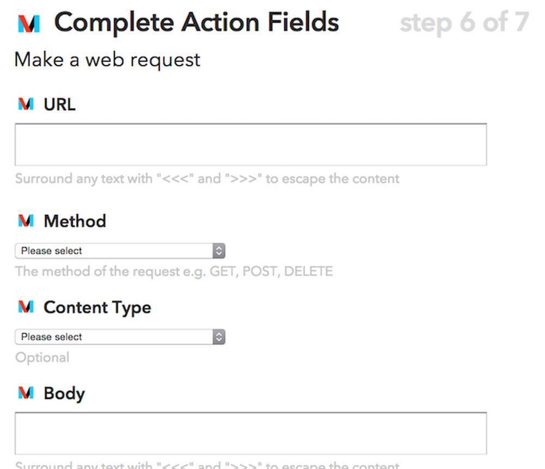Click the "Optional" hint under Content Type

coord(42,357)
